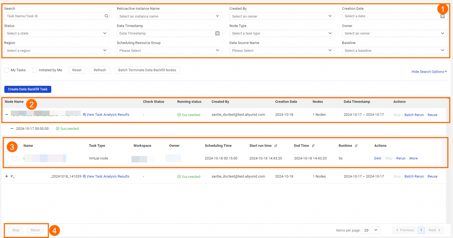Open the Region dropdown
The height and width of the screenshot is (238, 453).
pos(57,50)
